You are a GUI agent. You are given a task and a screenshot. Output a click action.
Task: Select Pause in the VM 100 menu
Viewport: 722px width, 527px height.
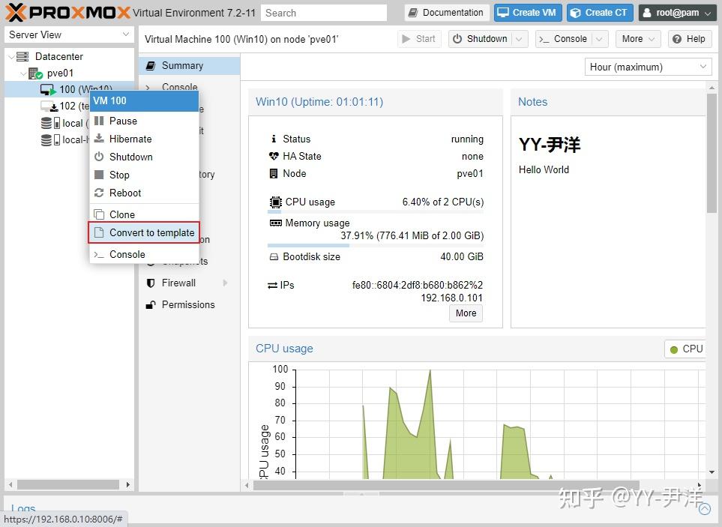[x=144, y=121]
